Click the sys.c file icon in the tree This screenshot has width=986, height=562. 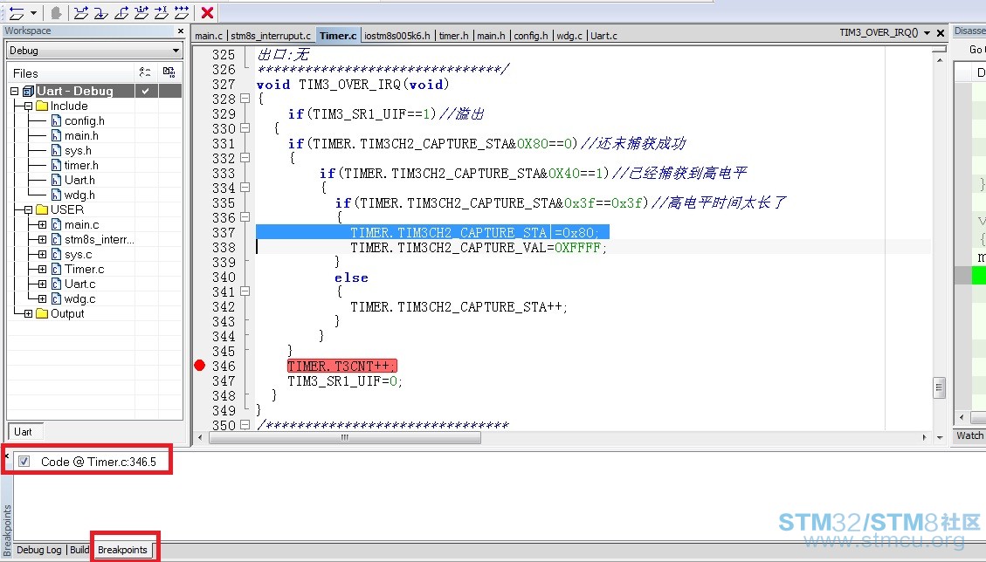pos(57,255)
